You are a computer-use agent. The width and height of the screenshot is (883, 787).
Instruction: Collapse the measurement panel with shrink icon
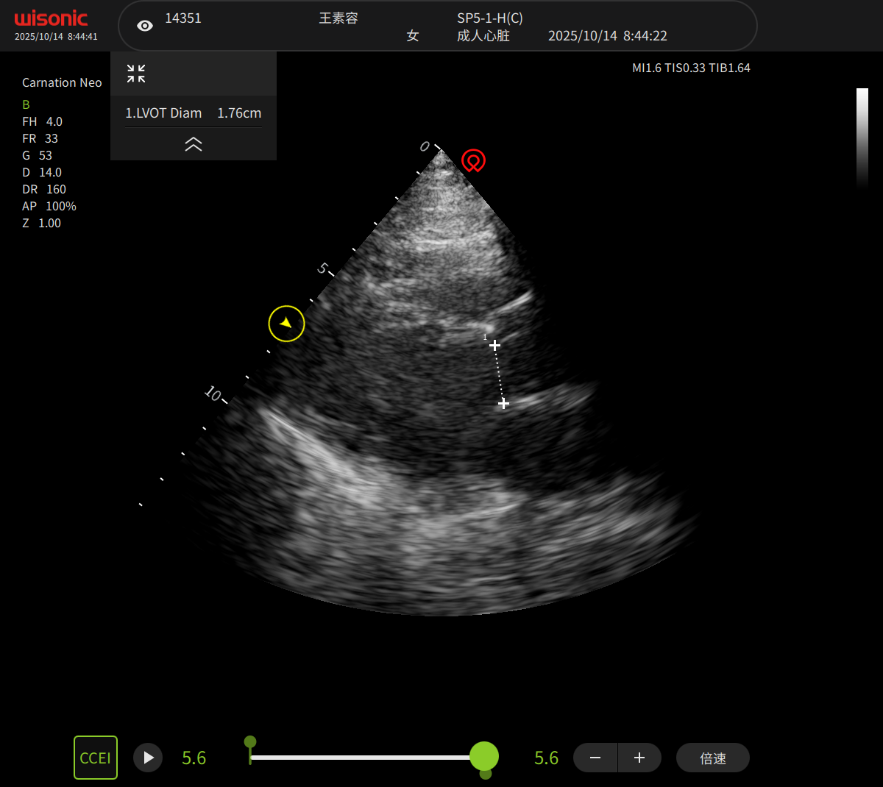pos(136,74)
